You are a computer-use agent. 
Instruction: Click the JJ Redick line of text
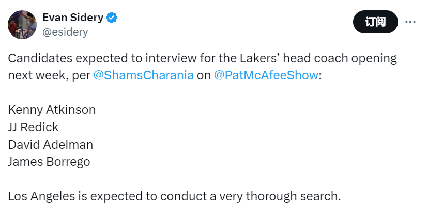(x=33, y=127)
